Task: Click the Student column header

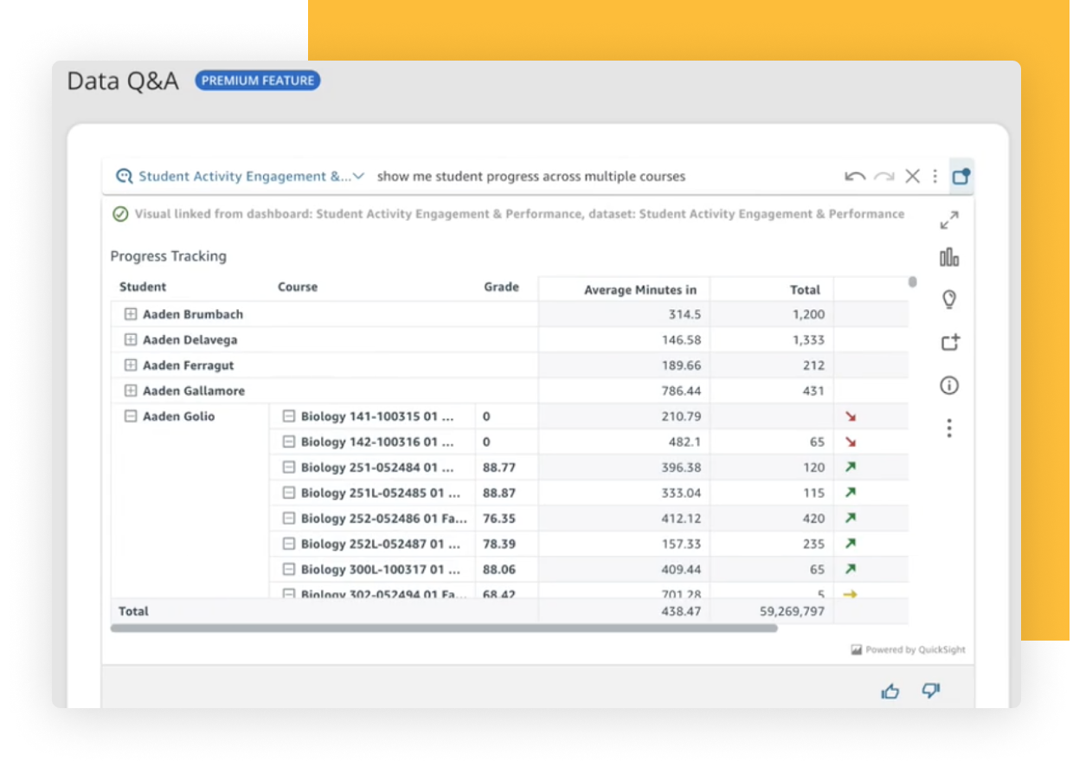Action: coord(143,287)
